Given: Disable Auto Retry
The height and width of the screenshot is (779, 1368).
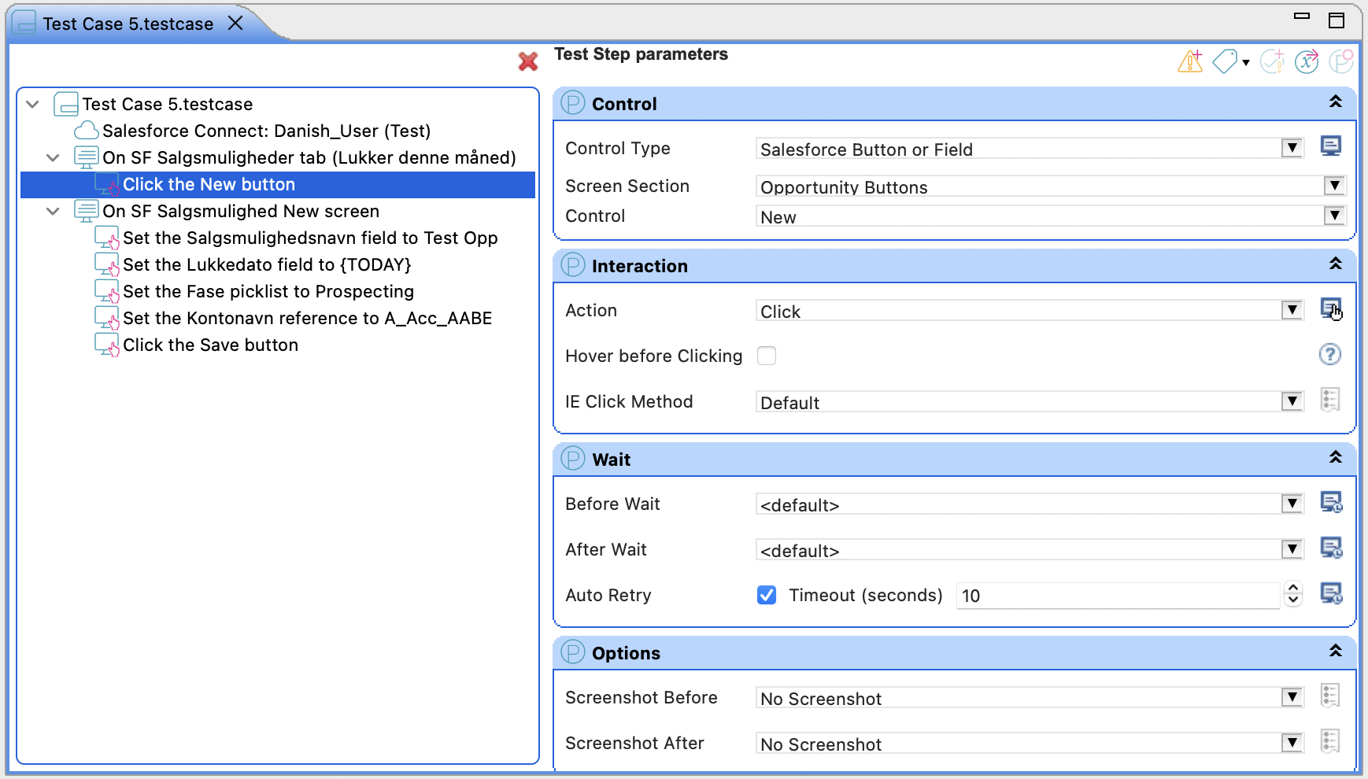Looking at the screenshot, I should click(x=767, y=596).
